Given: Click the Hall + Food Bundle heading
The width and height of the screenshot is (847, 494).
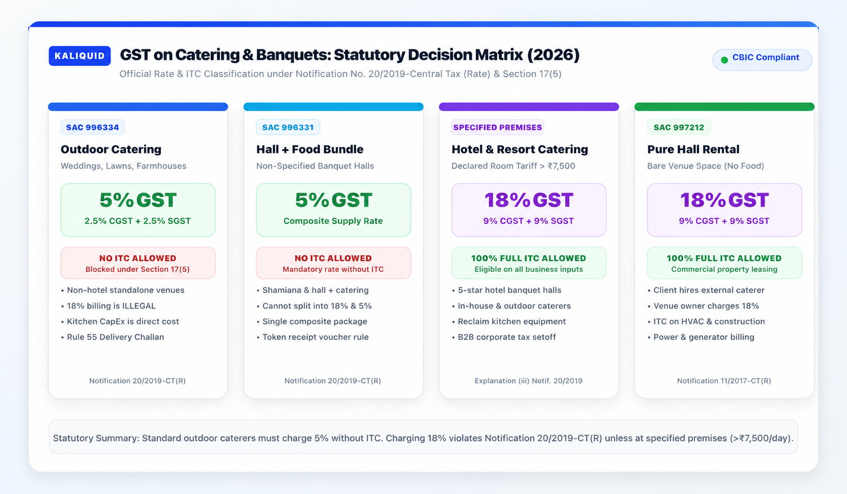Looking at the screenshot, I should [310, 150].
